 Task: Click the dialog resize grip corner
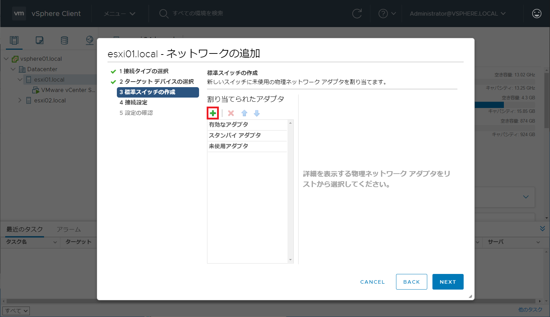(x=470, y=296)
